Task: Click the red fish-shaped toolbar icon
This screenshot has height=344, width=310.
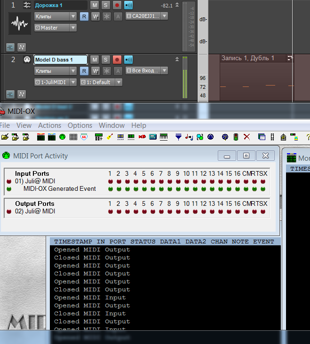Action: [142, 137]
